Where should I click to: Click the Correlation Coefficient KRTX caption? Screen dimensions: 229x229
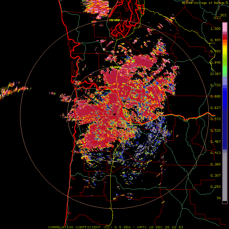click(x=116, y=227)
